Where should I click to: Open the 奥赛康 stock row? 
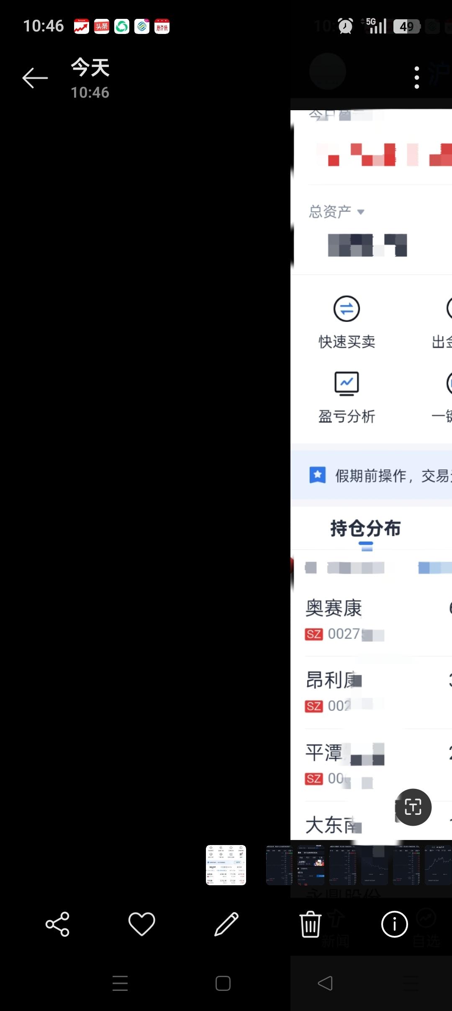click(x=371, y=620)
